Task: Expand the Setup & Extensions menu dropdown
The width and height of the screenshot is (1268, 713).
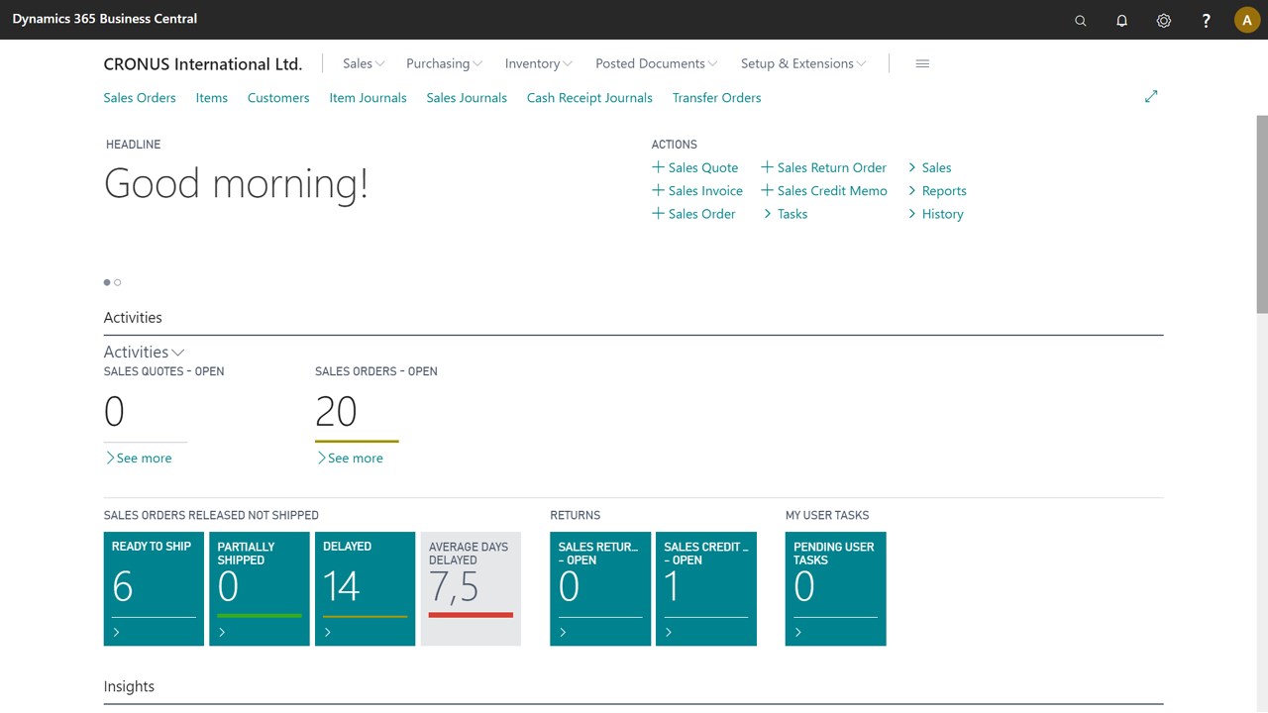Action: (803, 63)
